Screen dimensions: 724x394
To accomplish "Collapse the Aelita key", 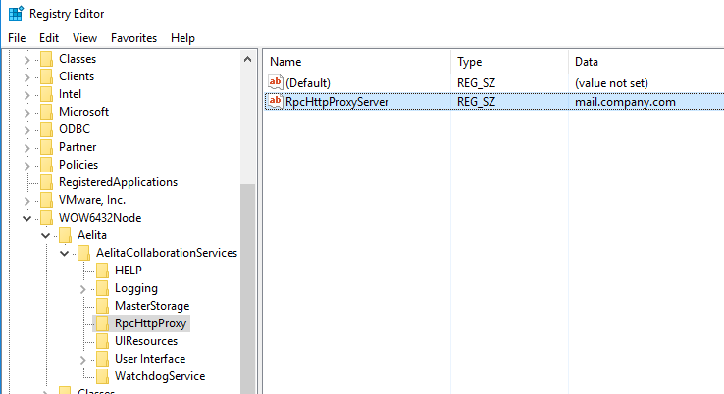I will [x=45, y=235].
